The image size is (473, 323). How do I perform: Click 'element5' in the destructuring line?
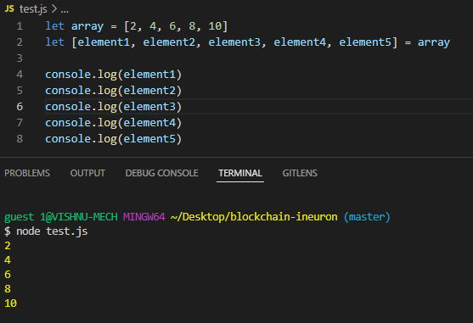(365, 42)
